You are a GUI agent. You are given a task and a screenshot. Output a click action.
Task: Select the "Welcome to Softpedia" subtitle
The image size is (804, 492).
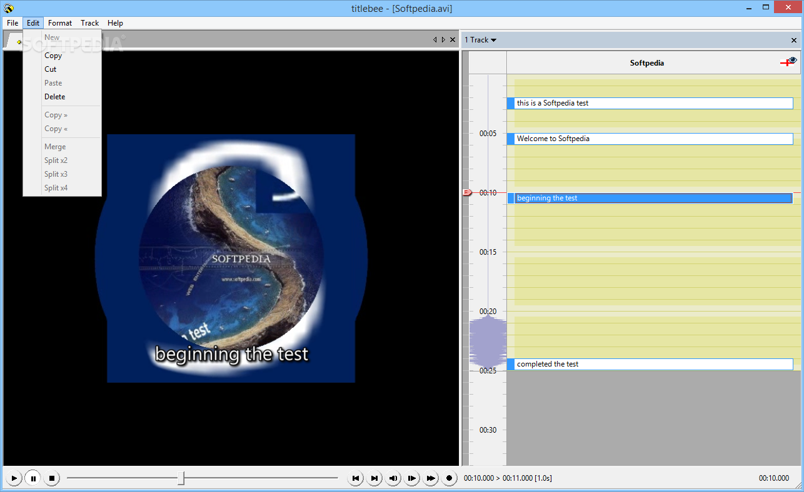click(x=650, y=139)
